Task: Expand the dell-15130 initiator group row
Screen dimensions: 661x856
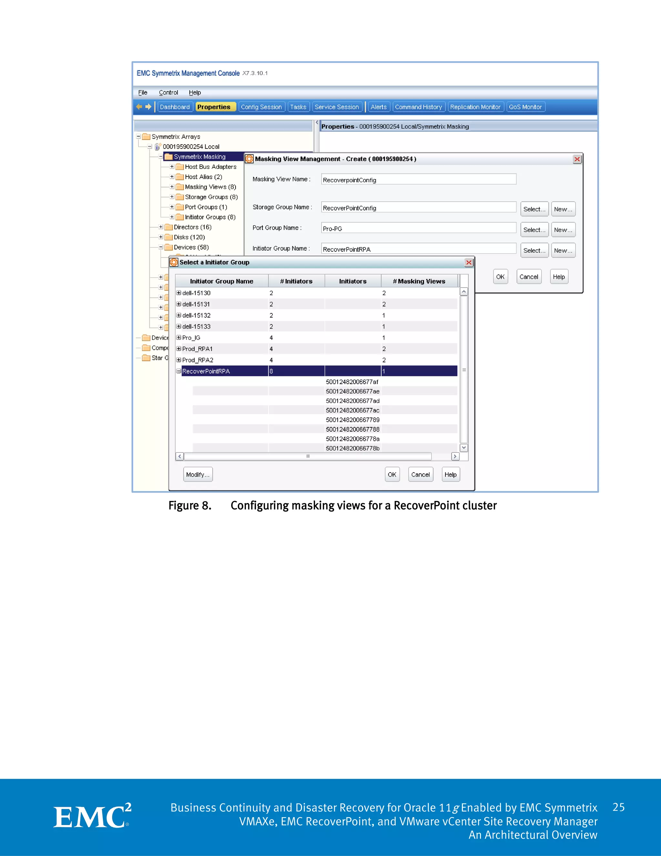Action: click(178, 293)
